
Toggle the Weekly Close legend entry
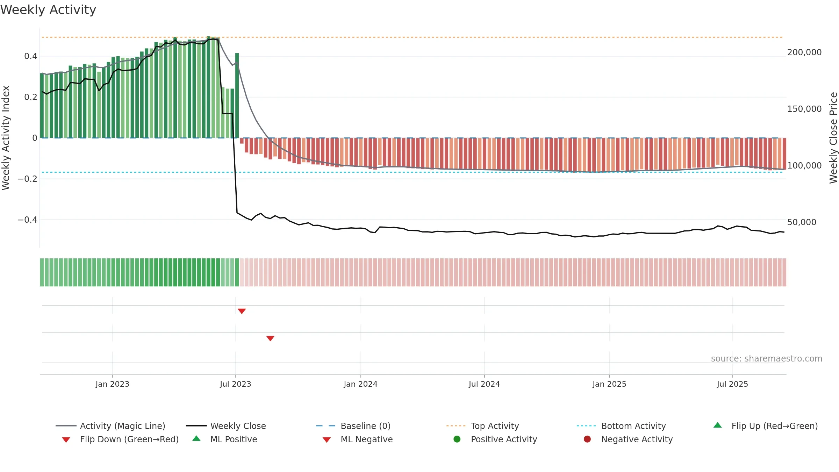click(x=226, y=426)
